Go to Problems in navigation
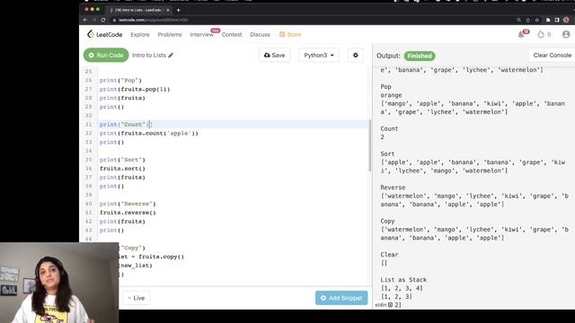 click(x=170, y=34)
